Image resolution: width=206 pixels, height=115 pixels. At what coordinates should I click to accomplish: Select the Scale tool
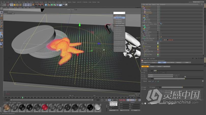click(x=14, y=5)
